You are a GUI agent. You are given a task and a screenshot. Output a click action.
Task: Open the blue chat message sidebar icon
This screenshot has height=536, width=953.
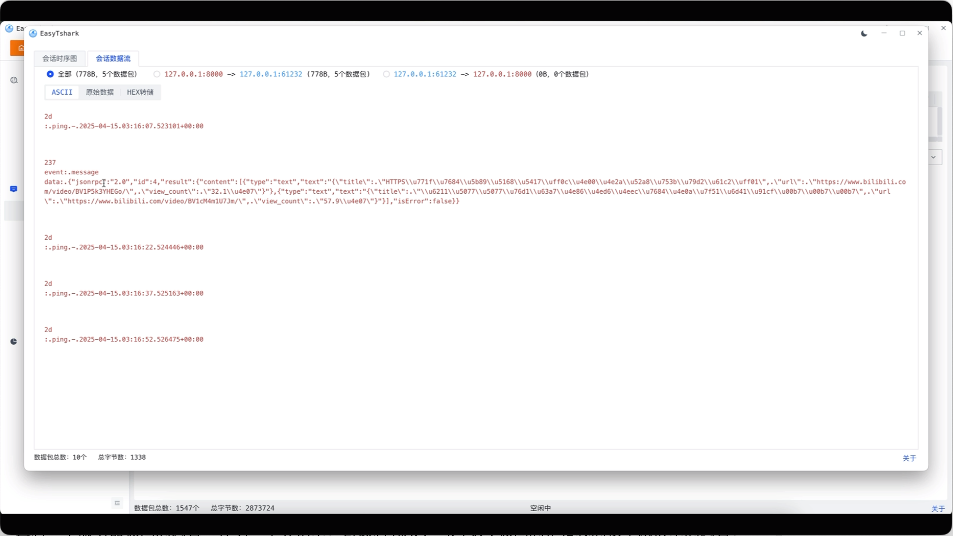click(14, 189)
